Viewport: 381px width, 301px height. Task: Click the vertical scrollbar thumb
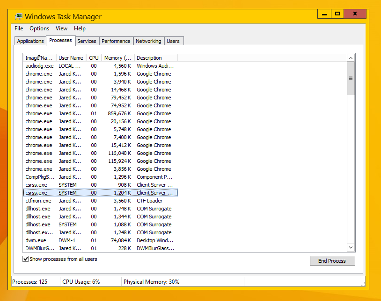point(351,78)
